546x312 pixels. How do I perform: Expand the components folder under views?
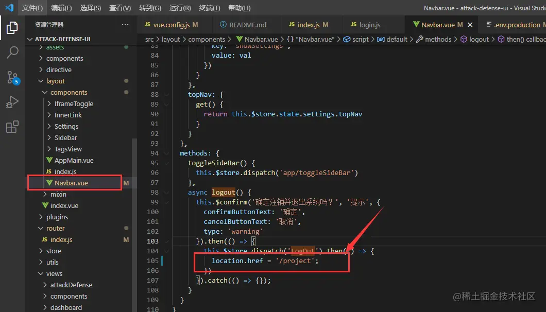(x=69, y=297)
